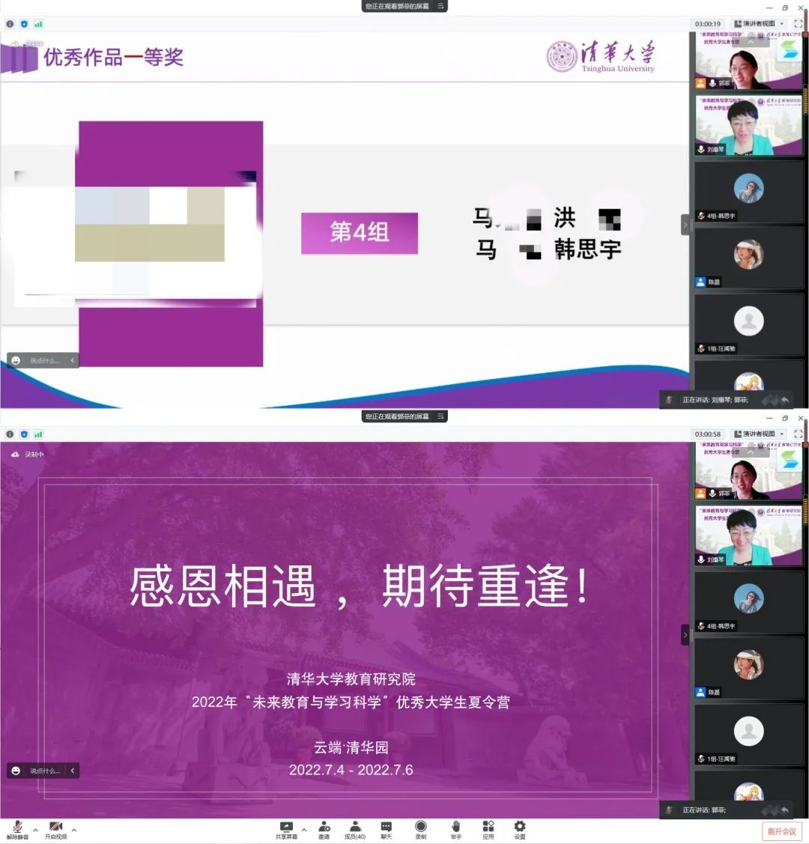This screenshot has width=809, height=844.
Task: Expand the arrow beside 开启视频
Action: click(73, 830)
